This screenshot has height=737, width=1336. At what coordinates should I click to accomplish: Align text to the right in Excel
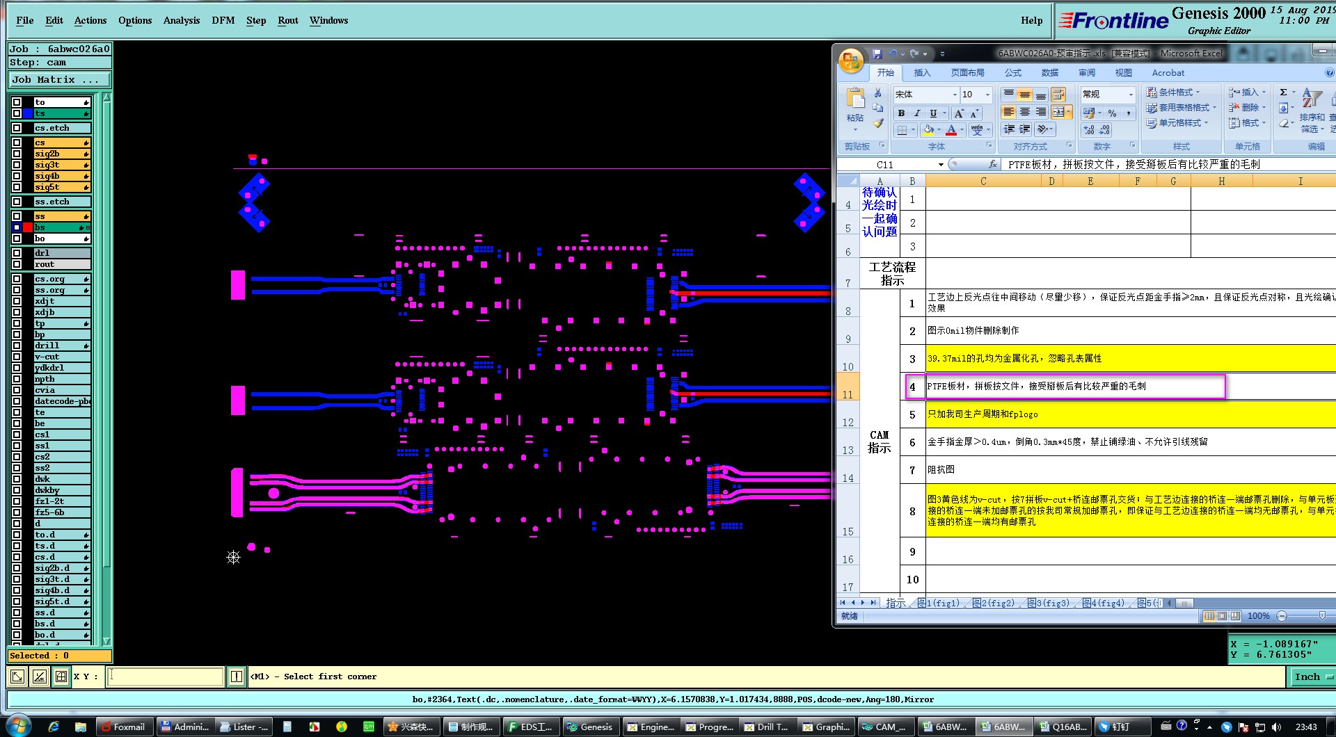(x=1040, y=112)
